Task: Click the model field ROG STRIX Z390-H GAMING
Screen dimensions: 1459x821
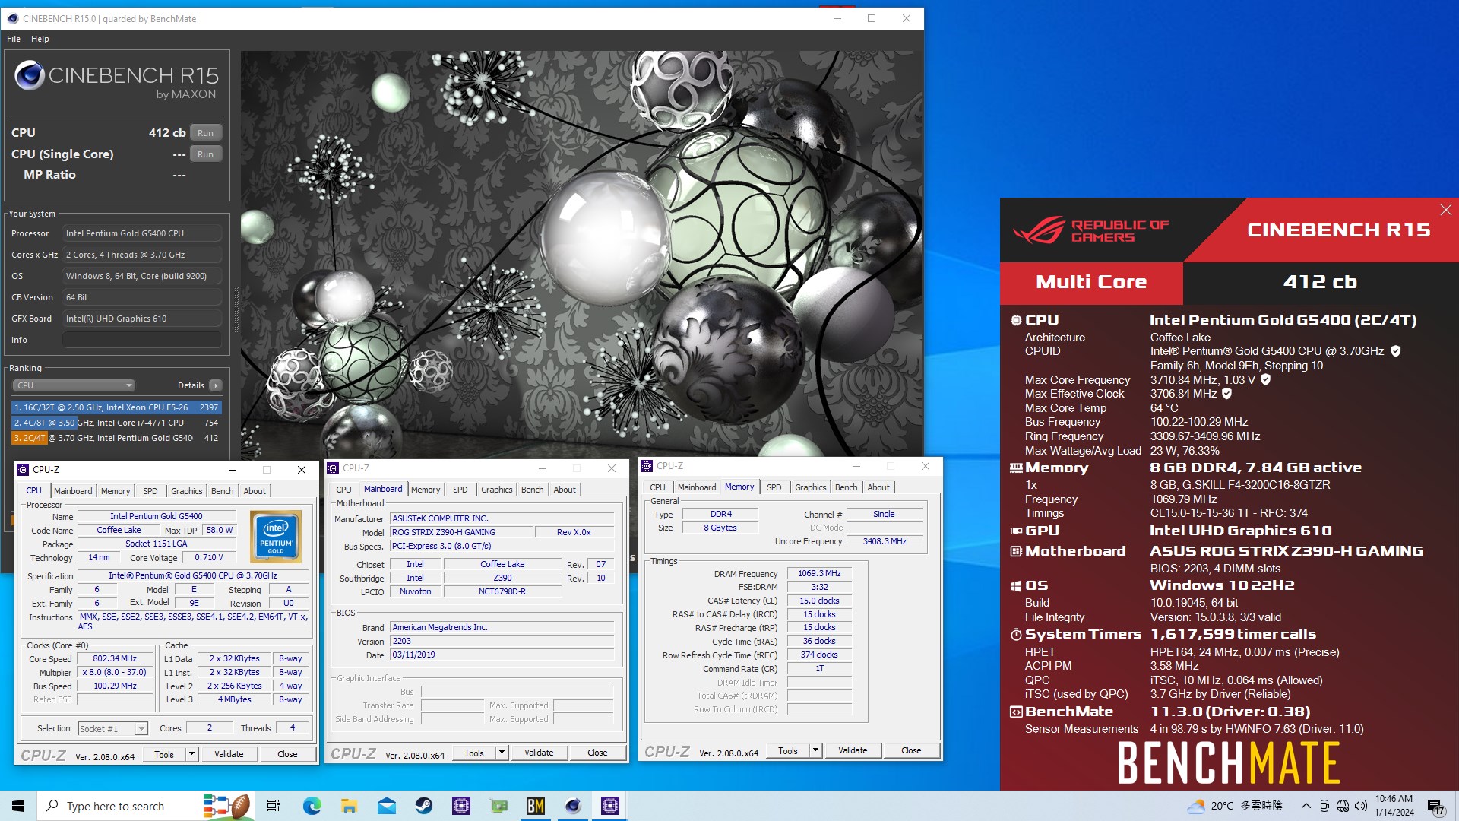Action: point(461,532)
